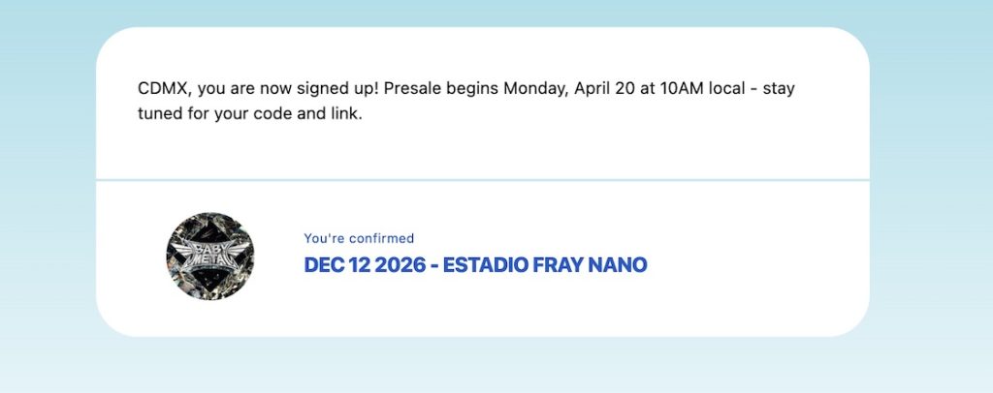Click the BABYMETAL circular logo image
The height and width of the screenshot is (393, 993).
[210, 257]
